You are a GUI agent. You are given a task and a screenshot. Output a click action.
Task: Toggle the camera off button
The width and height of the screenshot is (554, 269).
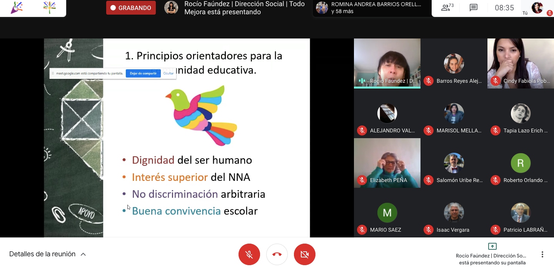point(305,254)
